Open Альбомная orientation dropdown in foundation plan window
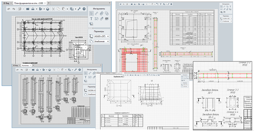Image resolution: width=254 pixels, height=131 pixels. pos(101,42)
